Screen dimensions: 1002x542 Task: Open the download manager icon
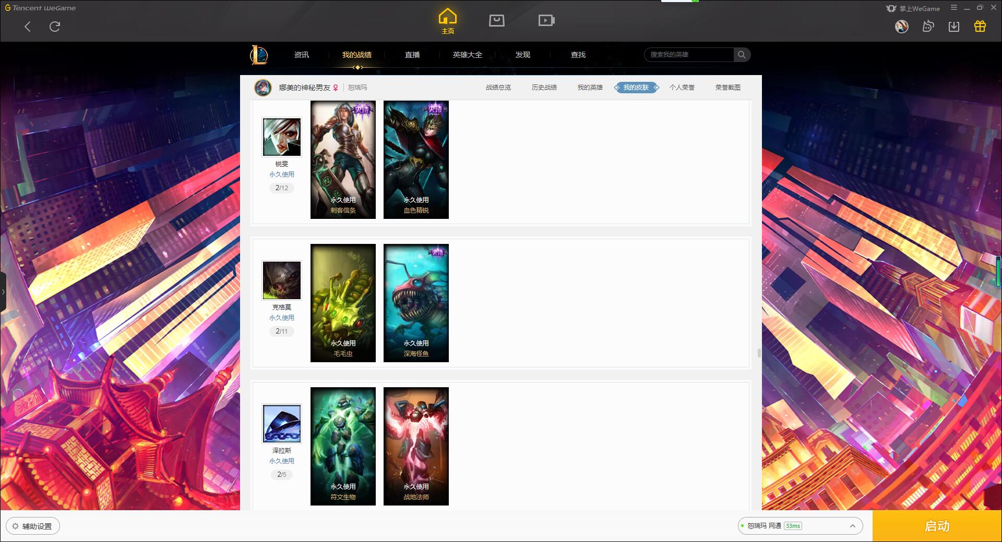(954, 26)
